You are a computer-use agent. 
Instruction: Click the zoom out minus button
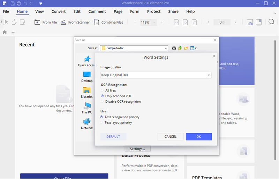pyautogui.click(x=135, y=22)
